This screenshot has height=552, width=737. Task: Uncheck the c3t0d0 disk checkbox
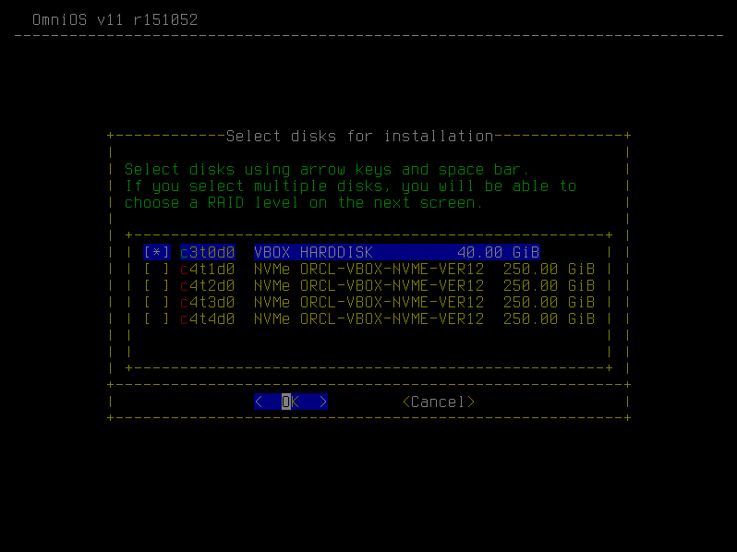[156, 252]
